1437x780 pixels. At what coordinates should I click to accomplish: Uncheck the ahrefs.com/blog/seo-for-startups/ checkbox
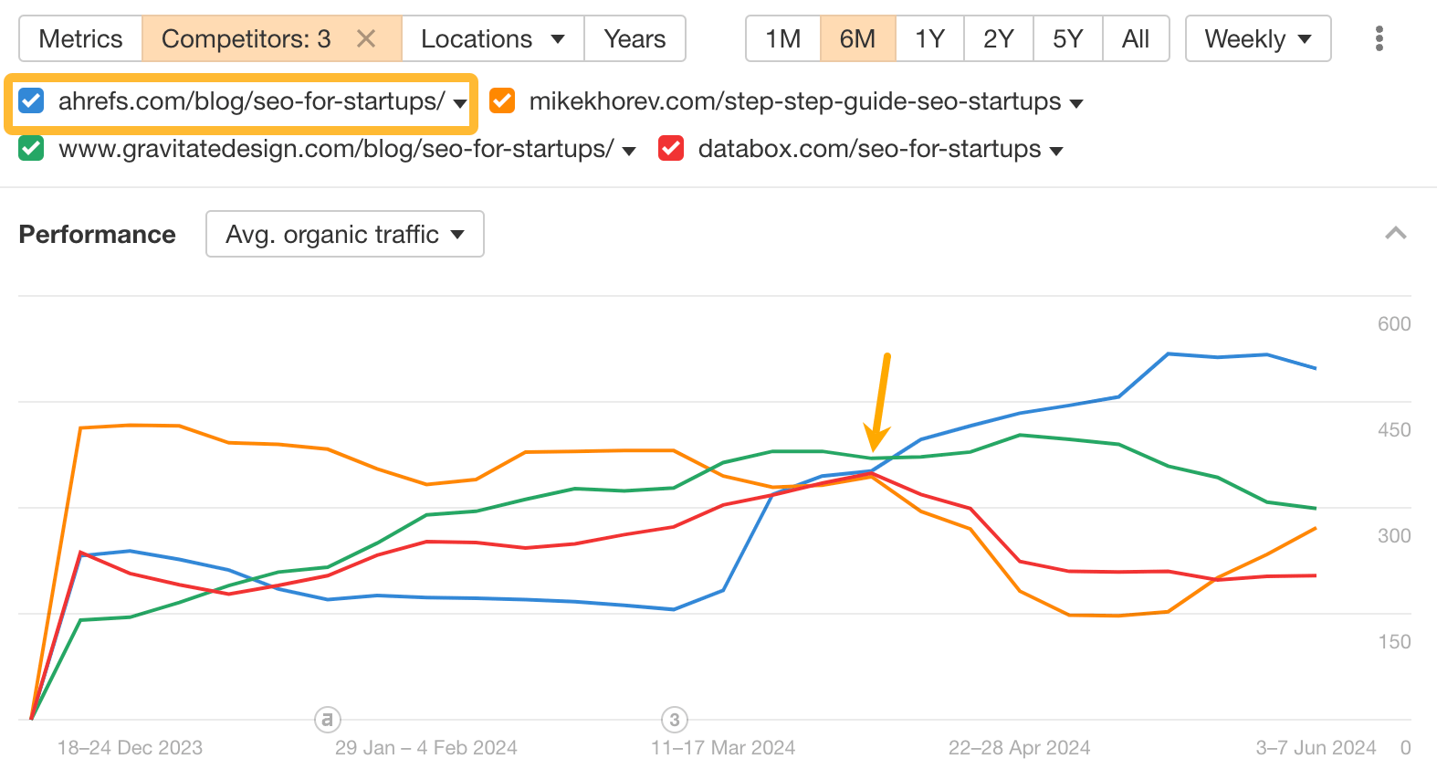[30, 100]
